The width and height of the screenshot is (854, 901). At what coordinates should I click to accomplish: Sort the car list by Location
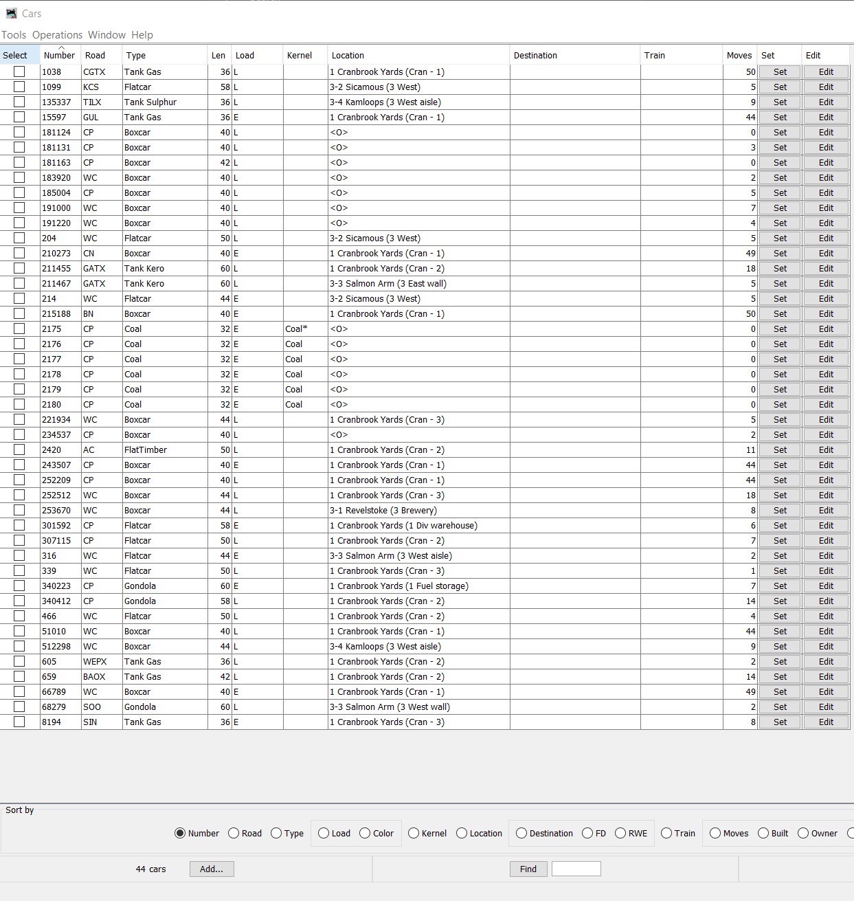461,833
